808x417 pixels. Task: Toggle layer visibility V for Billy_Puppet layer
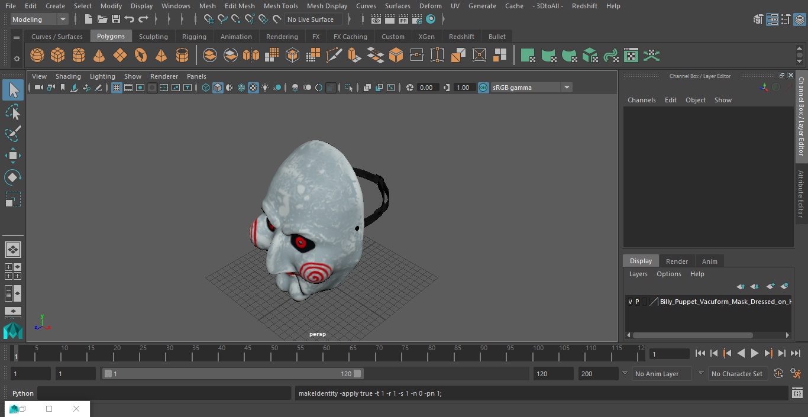(x=630, y=302)
